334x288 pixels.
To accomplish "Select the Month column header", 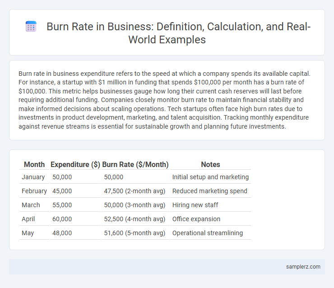I will 34,164.
